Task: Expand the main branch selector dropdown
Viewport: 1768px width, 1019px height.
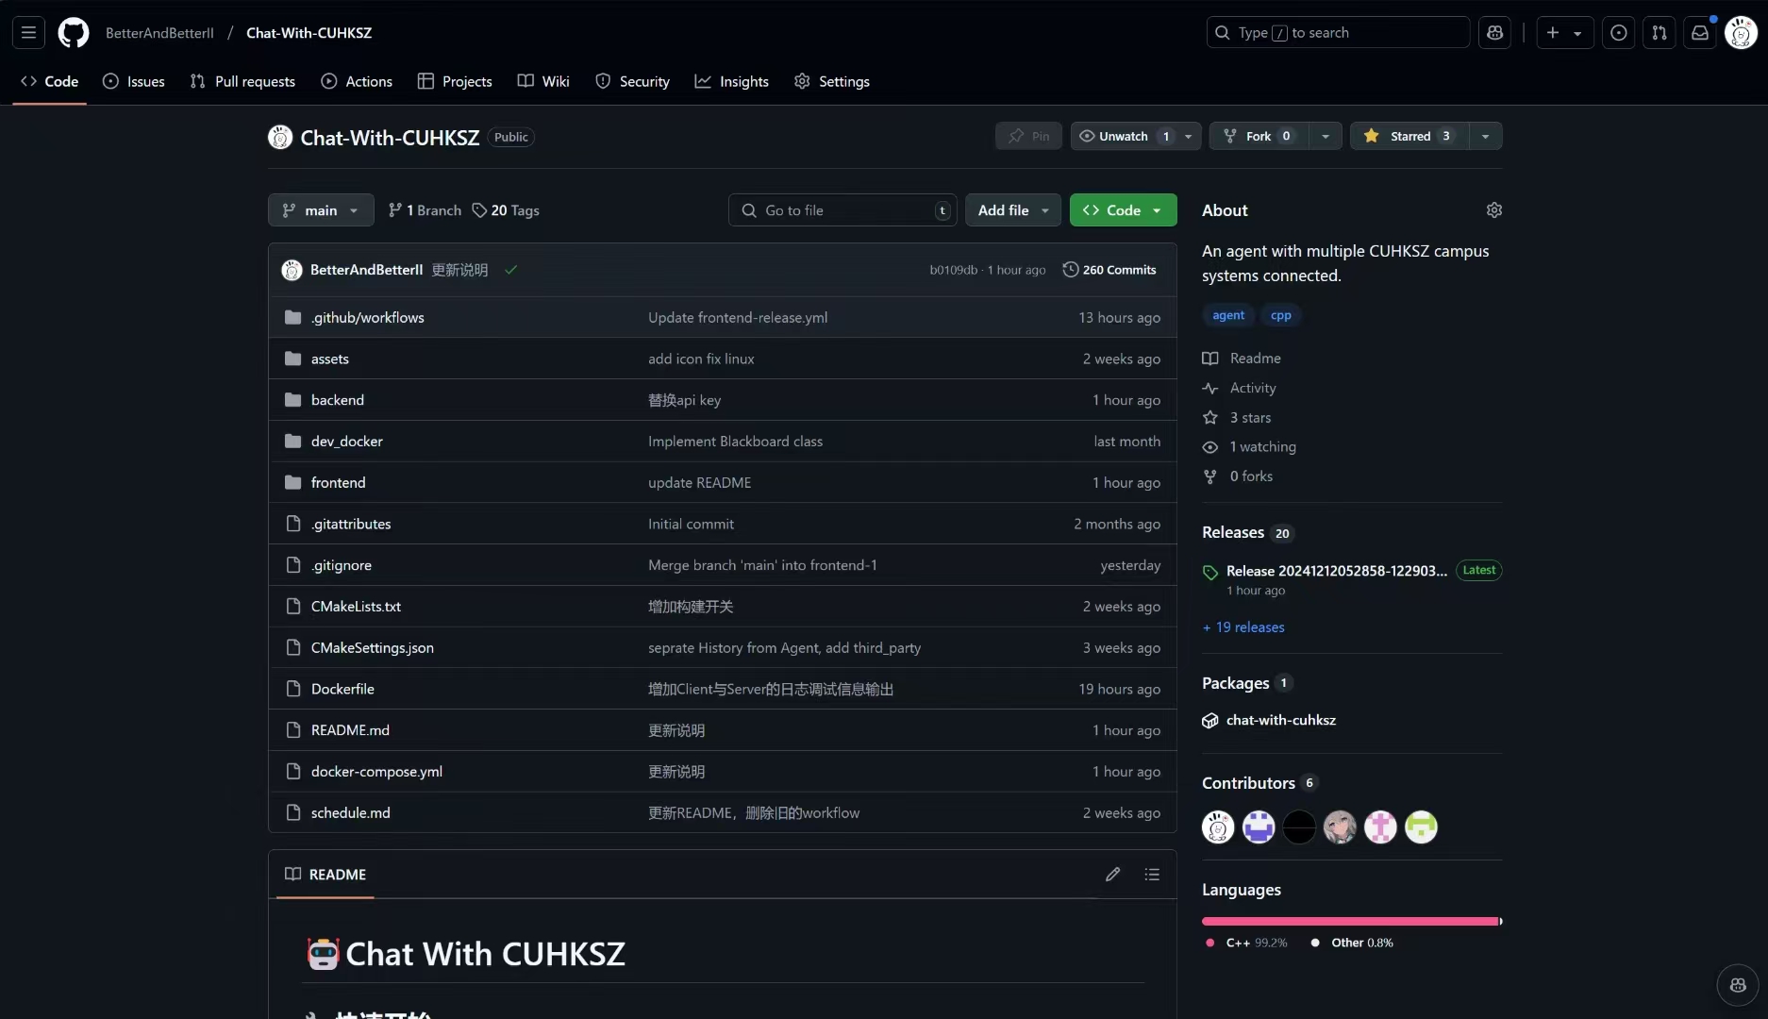Action: point(320,209)
